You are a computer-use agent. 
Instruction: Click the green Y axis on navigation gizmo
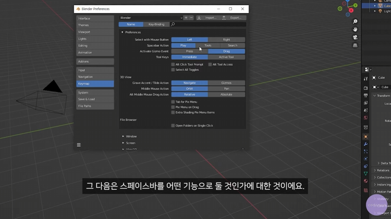point(355,5)
